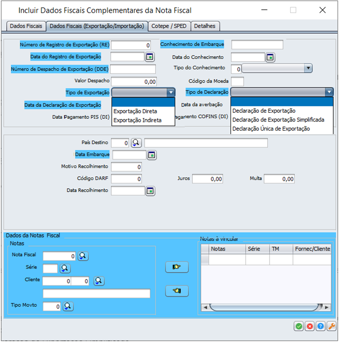The image size is (339, 342).
Task: Focus the Juros value field
Action: coord(208,179)
